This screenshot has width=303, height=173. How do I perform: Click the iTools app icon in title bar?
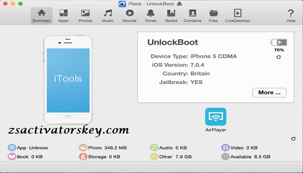tap(122, 4)
